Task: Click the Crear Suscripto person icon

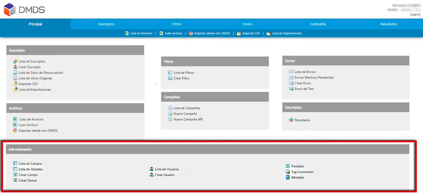Action: pyautogui.click(x=15, y=67)
